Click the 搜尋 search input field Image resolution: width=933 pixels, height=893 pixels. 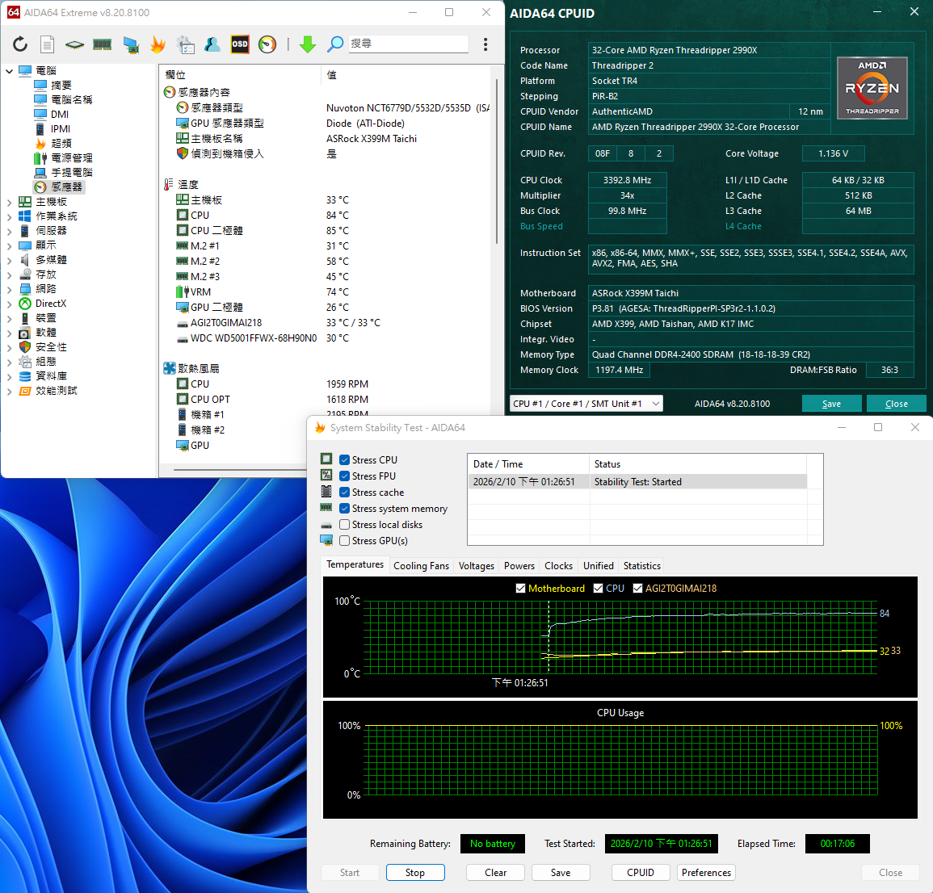(x=408, y=44)
